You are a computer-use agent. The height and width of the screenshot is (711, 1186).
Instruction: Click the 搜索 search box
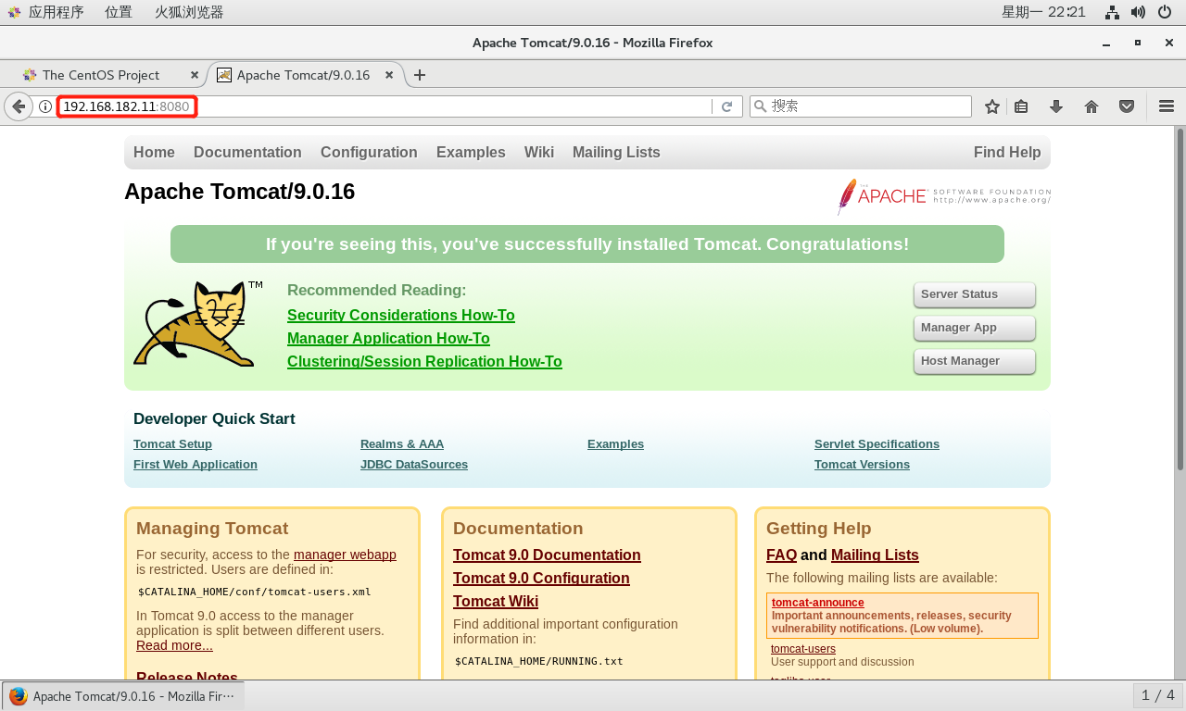[860, 106]
